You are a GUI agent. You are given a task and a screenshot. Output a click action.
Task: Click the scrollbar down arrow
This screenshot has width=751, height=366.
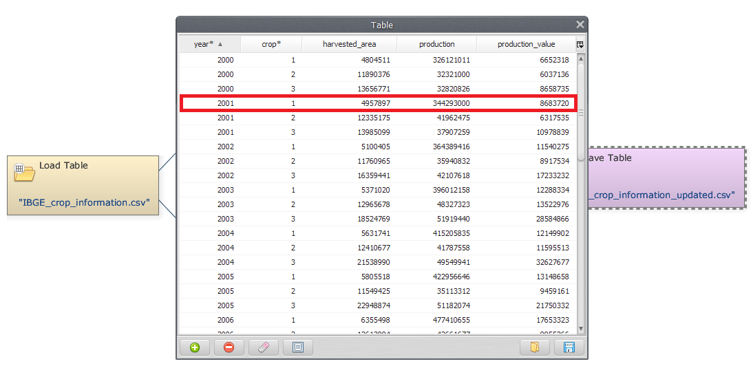point(581,329)
